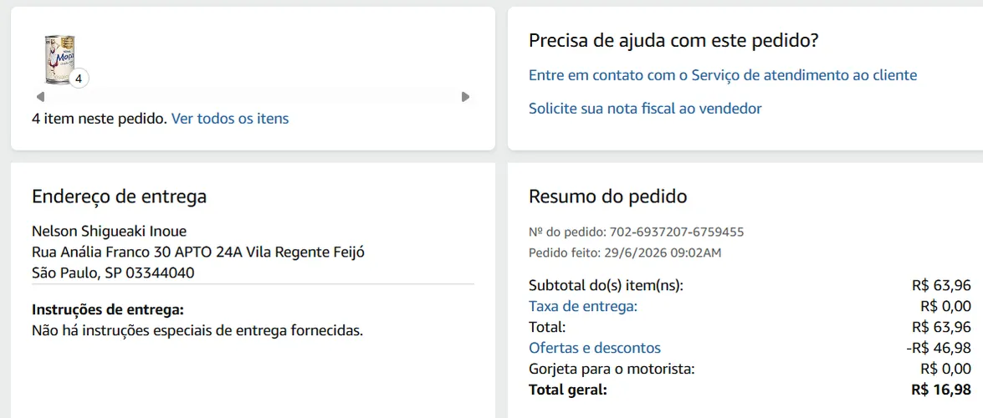Contact Serviço de atendimento ao cliente
This screenshot has width=983, height=418.
tap(723, 75)
